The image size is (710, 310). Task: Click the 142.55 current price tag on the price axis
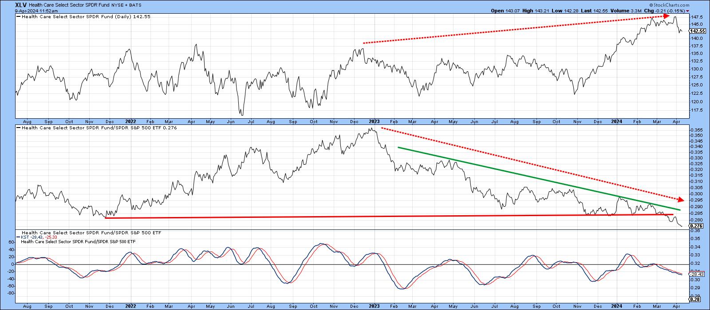point(698,31)
